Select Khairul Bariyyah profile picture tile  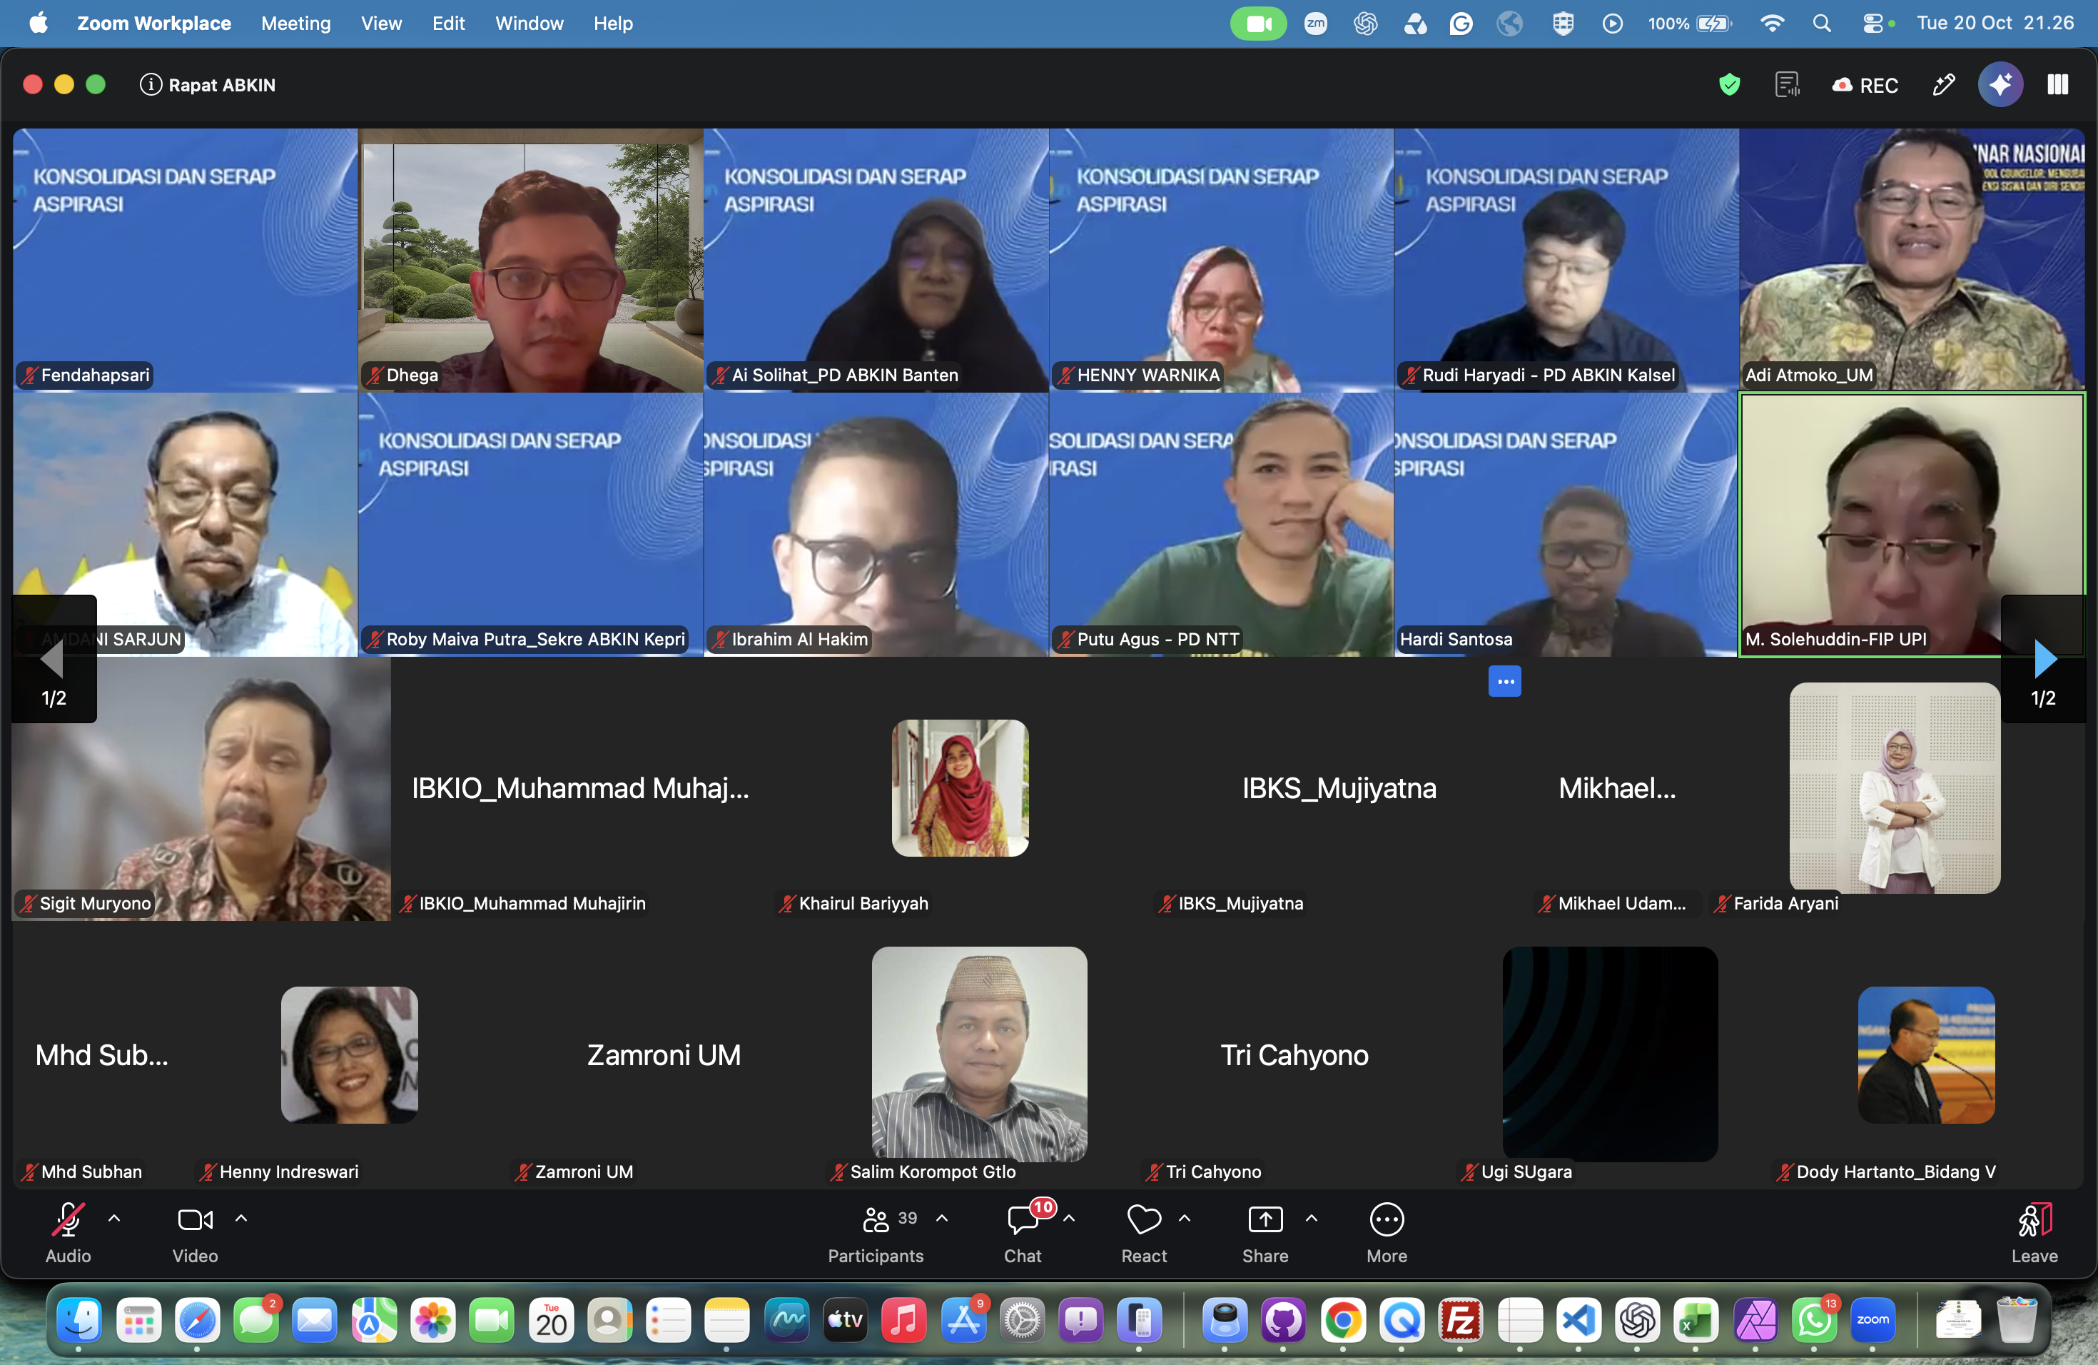[960, 787]
